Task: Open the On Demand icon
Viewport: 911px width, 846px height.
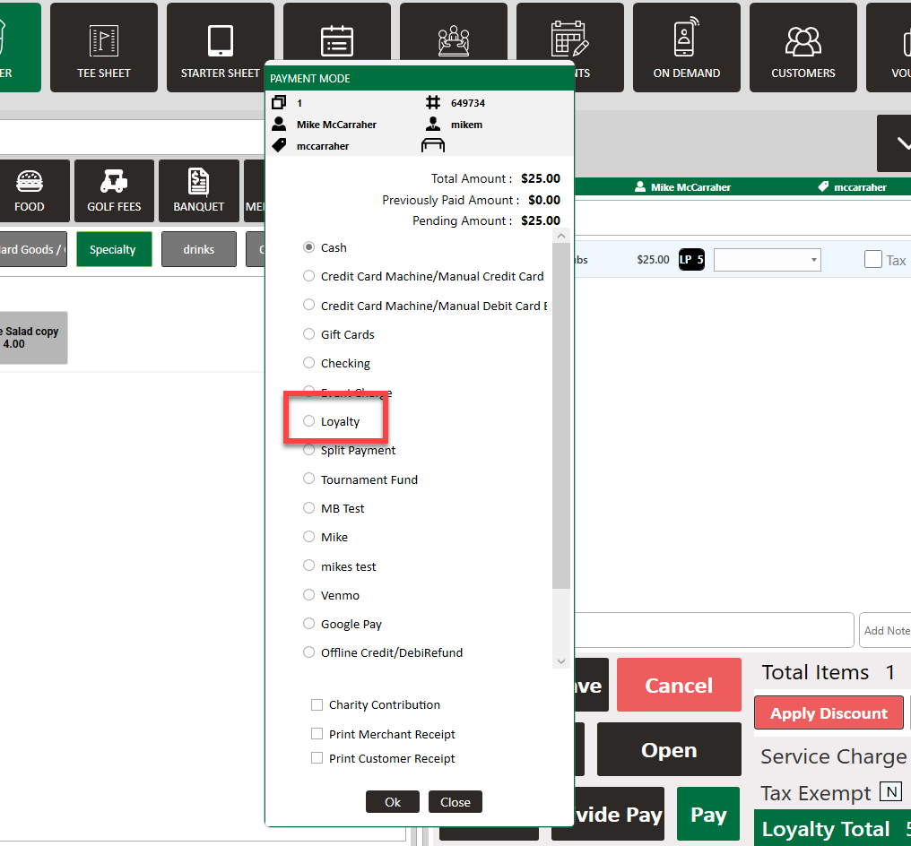Action: coord(686,40)
